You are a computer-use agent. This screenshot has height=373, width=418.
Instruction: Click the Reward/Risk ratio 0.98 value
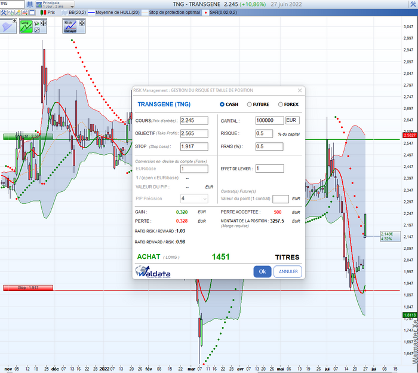[181, 242]
